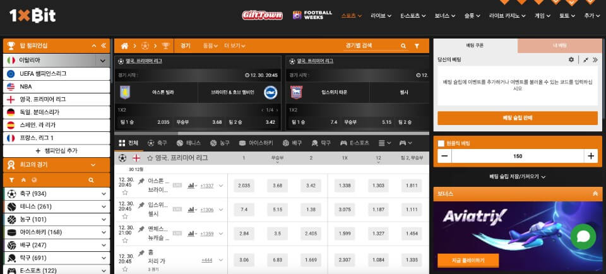Decrease the stake with the minus button

click(444, 156)
